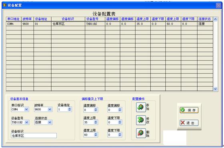
Task: Click the 设备地址 stepper arrows
Action: pos(70,109)
